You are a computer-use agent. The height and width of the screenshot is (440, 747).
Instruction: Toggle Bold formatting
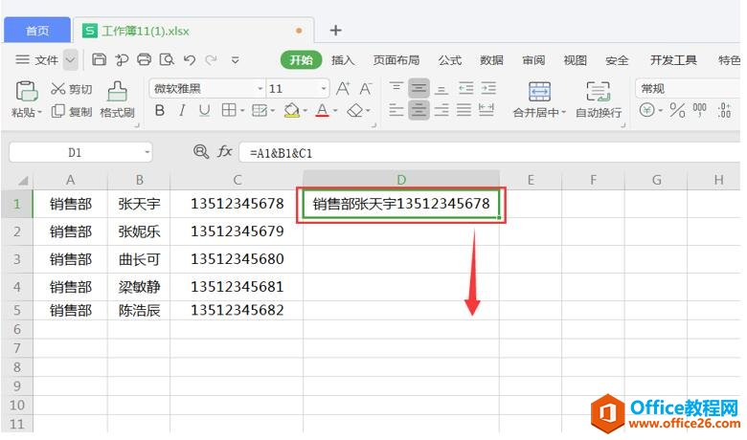click(x=160, y=110)
